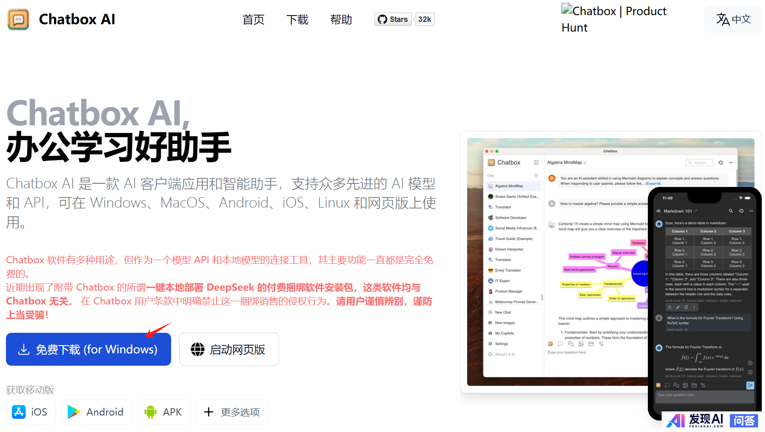Click the download arrow icon on 免费下载

tap(24, 350)
